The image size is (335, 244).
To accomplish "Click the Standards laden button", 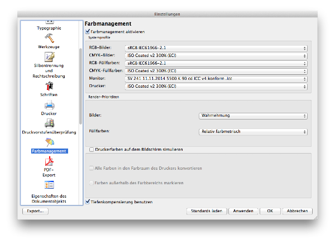I will [x=206, y=212].
